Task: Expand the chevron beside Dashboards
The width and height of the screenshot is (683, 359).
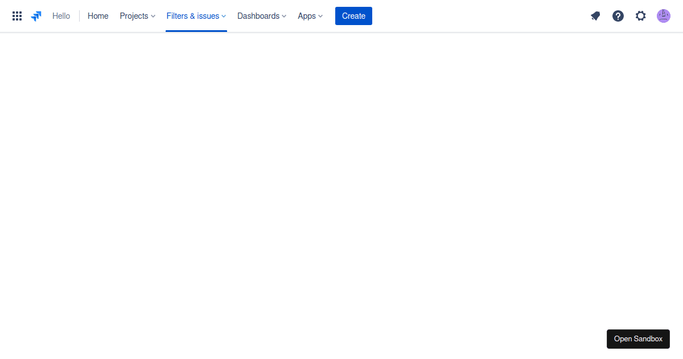Action: (x=283, y=17)
